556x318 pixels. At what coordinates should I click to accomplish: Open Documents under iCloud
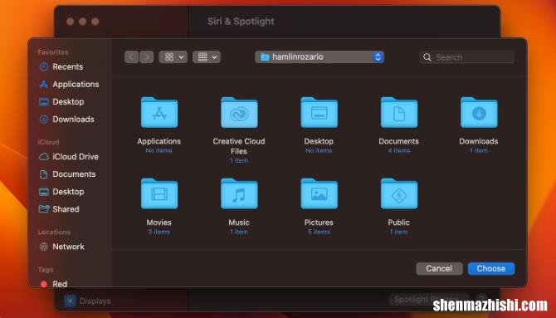coord(67,174)
